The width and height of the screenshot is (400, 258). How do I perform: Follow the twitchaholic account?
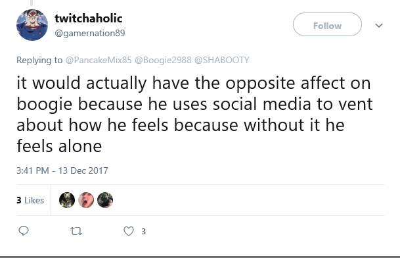click(327, 24)
